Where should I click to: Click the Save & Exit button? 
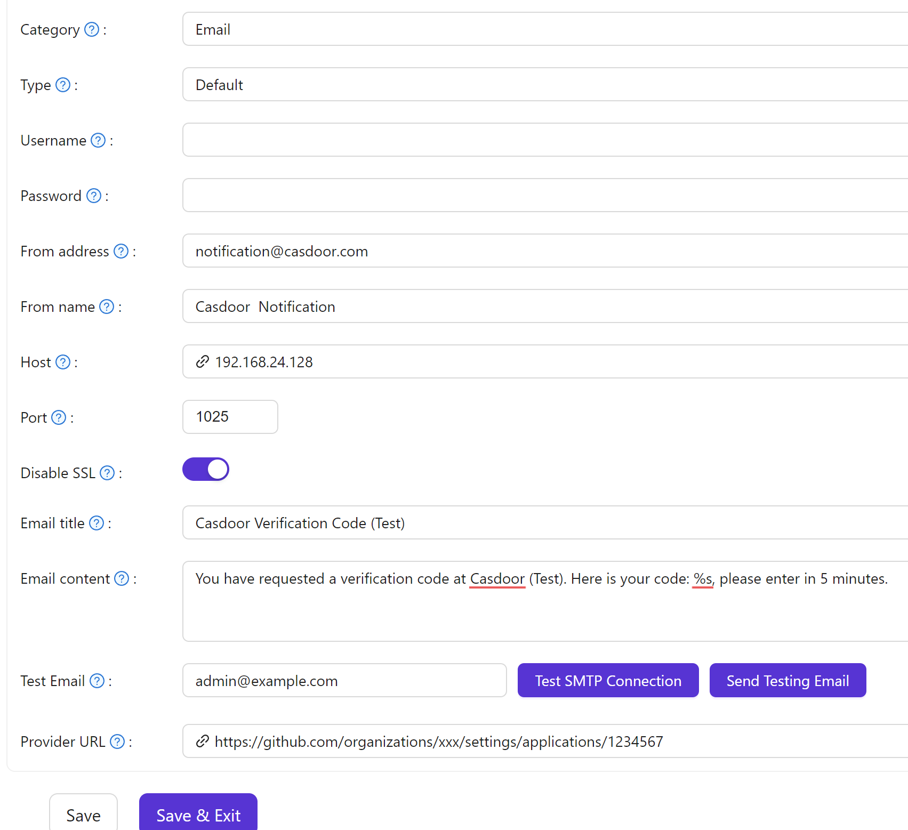coord(198,815)
